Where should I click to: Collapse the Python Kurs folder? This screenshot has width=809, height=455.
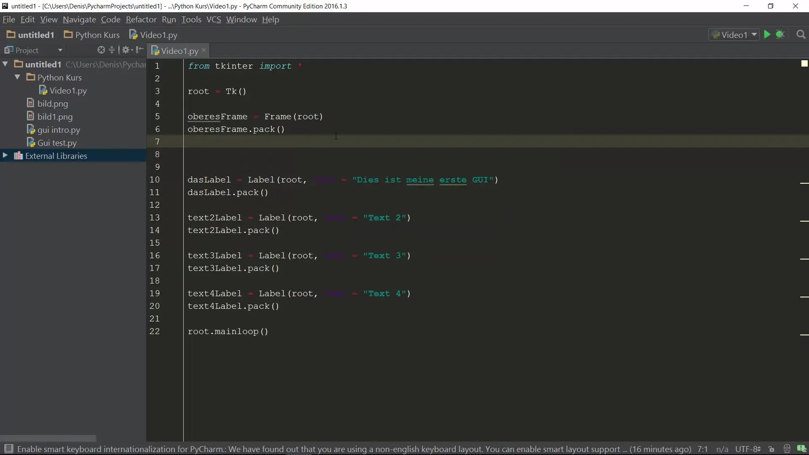coord(17,77)
